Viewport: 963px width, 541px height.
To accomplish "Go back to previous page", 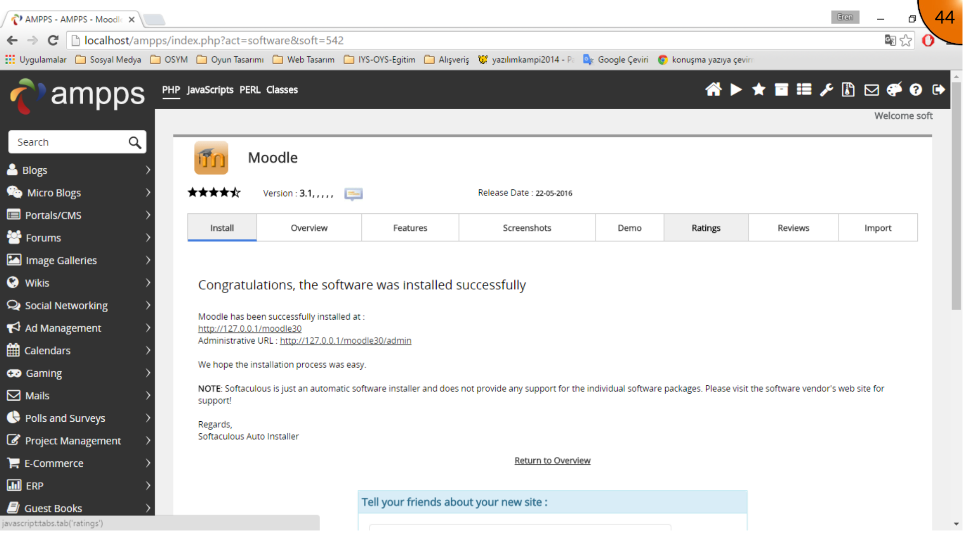I will 12,40.
